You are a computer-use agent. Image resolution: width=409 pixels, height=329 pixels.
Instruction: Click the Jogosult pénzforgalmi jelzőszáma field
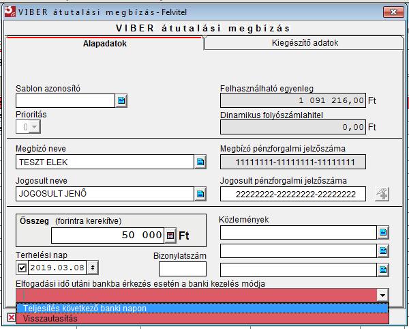pos(293,194)
